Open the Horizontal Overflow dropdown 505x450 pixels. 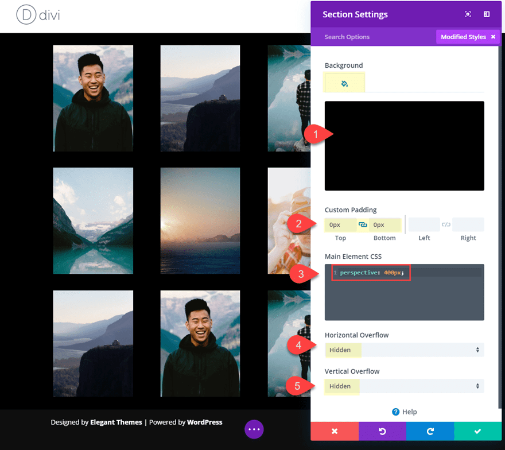[404, 350]
